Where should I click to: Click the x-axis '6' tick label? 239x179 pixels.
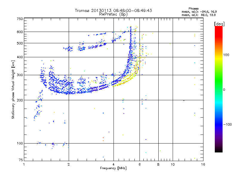tap(140, 164)
